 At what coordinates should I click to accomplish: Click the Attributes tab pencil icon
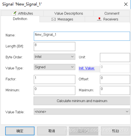(14, 13)
